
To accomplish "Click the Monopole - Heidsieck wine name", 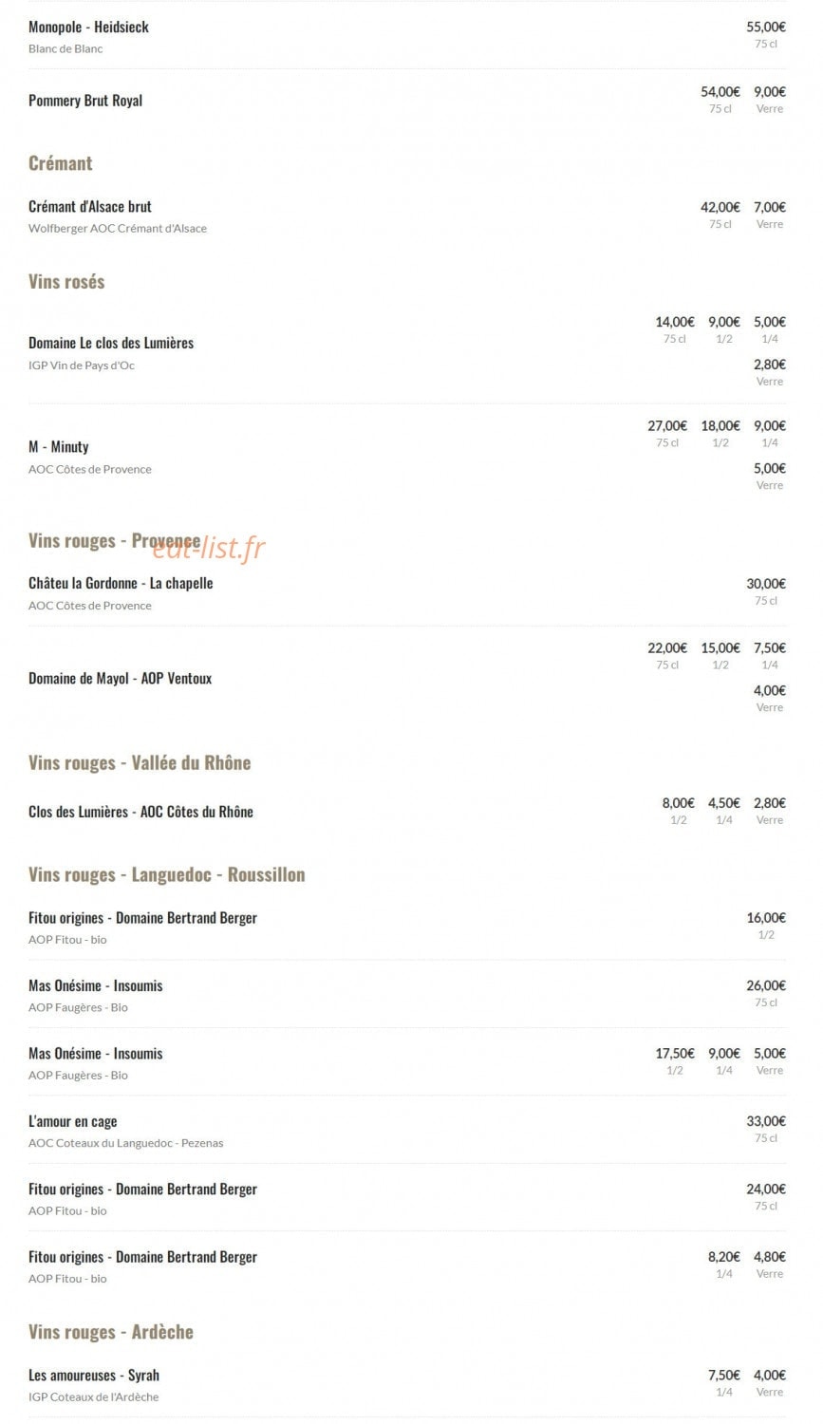I will [88, 28].
